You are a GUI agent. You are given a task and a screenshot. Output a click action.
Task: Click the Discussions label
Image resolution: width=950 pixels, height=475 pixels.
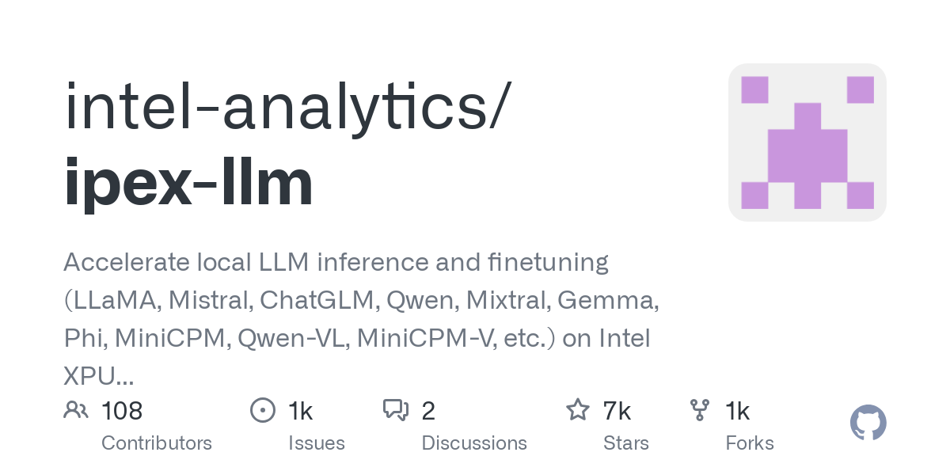click(x=474, y=443)
